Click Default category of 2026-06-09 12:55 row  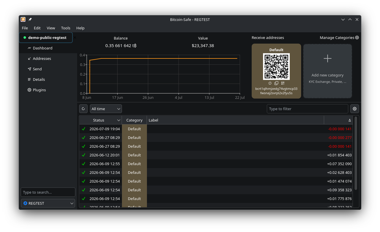[134, 164]
